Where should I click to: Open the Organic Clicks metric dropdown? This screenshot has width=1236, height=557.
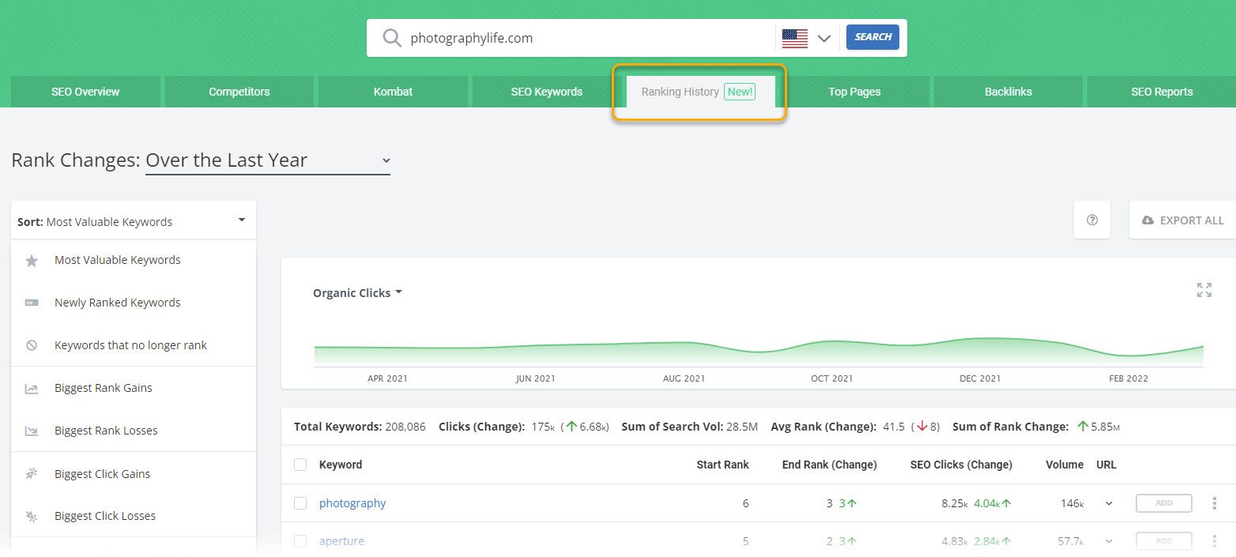pos(357,292)
